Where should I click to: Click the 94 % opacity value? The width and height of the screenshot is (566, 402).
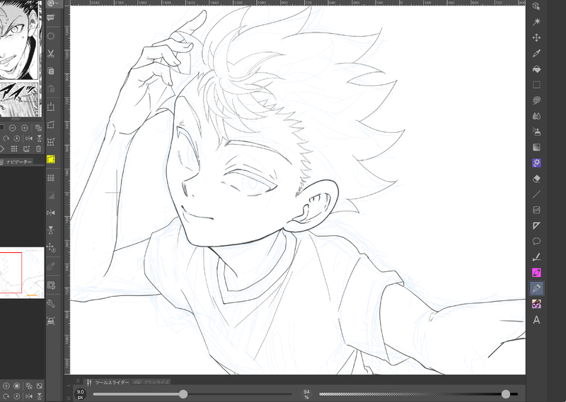tap(306, 394)
